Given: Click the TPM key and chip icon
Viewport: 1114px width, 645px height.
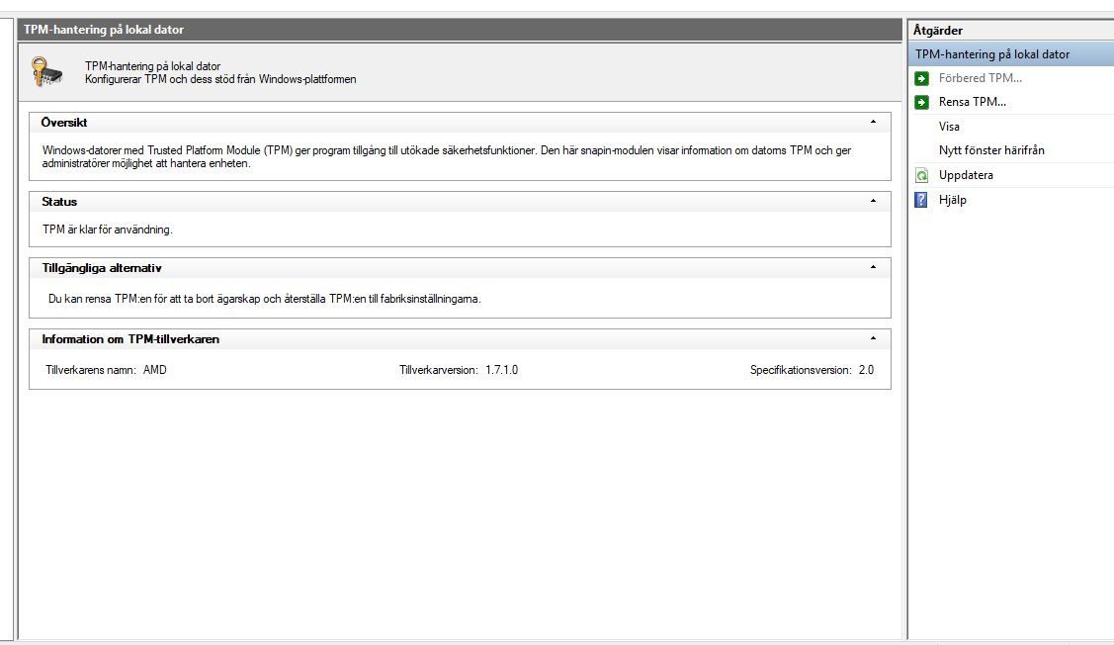Looking at the screenshot, I should click(x=47, y=72).
